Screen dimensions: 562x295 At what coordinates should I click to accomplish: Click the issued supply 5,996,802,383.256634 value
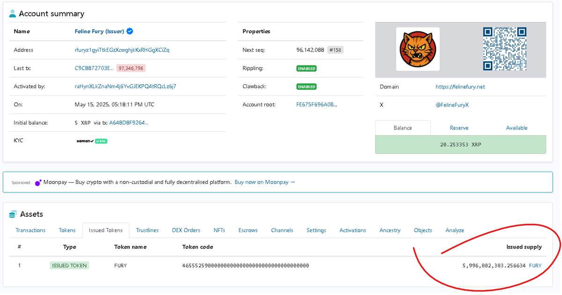point(494,265)
